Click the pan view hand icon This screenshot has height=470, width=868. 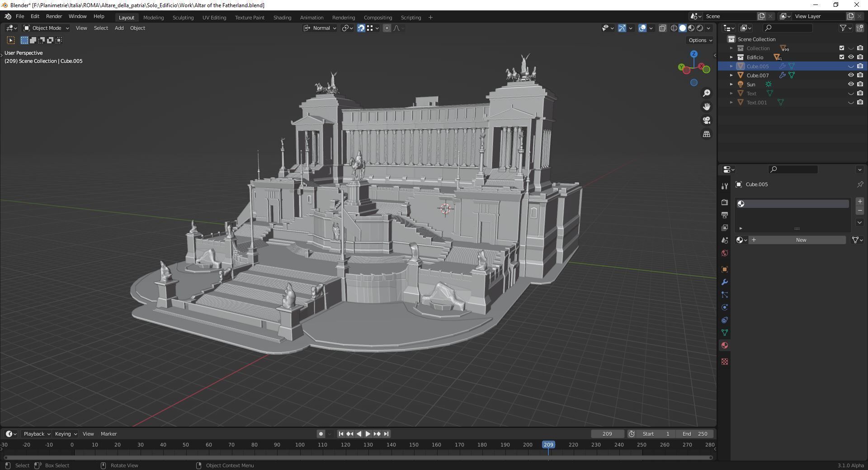pos(707,107)
